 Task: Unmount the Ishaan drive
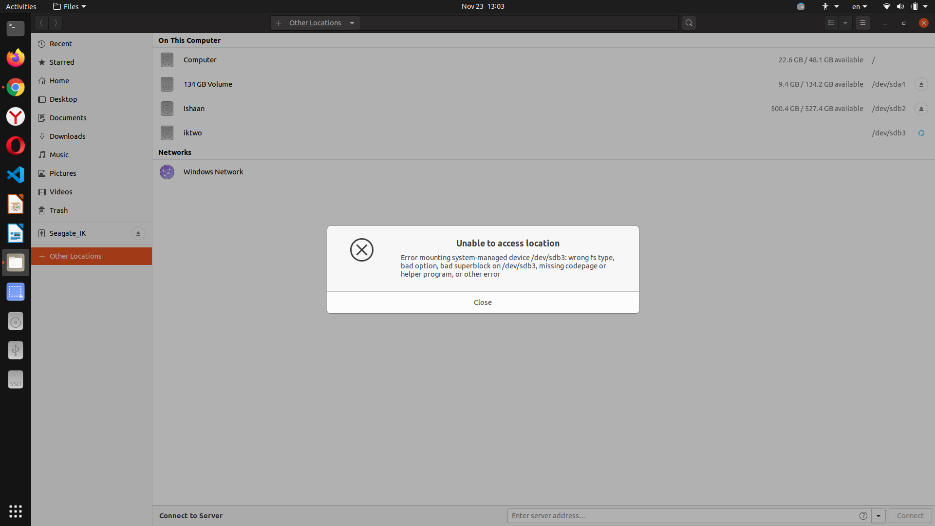[x=921, y=109]
